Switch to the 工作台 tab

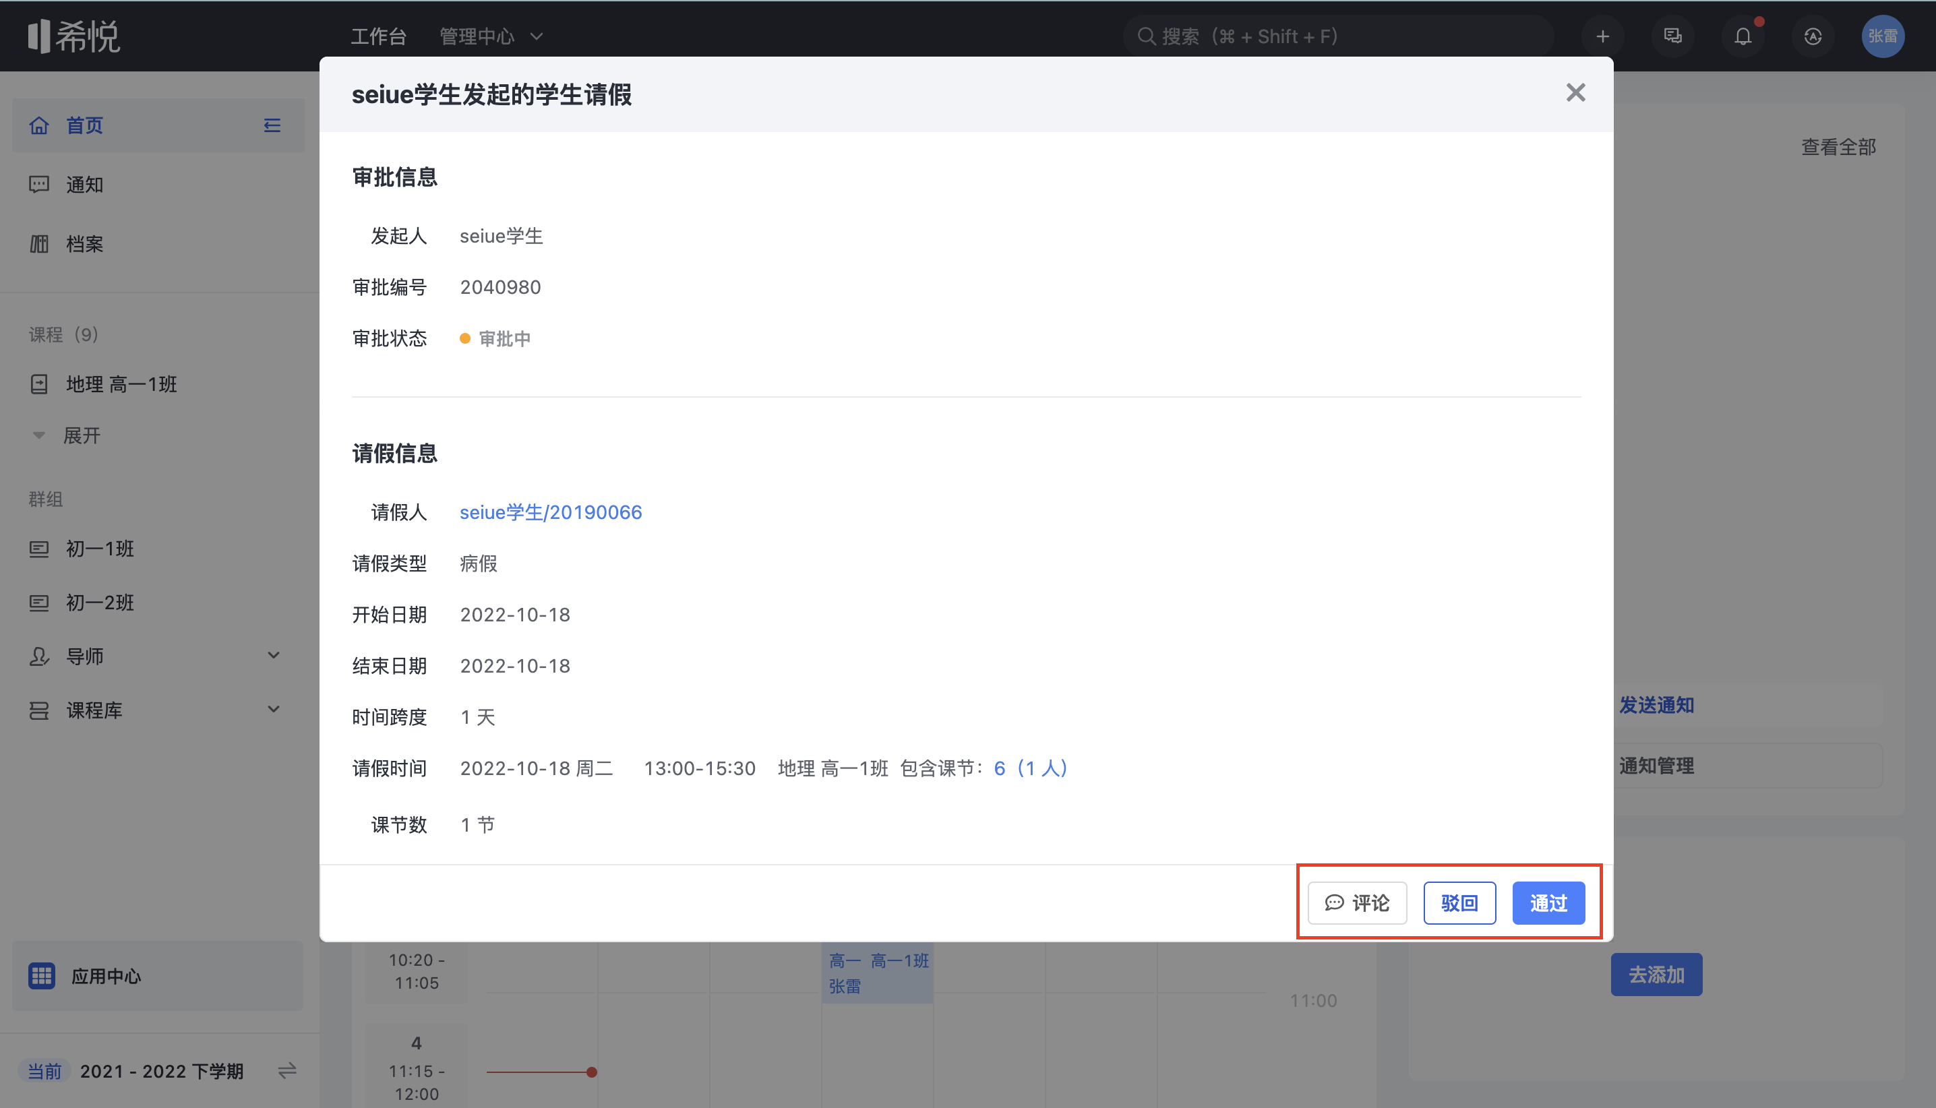(378, 36)
